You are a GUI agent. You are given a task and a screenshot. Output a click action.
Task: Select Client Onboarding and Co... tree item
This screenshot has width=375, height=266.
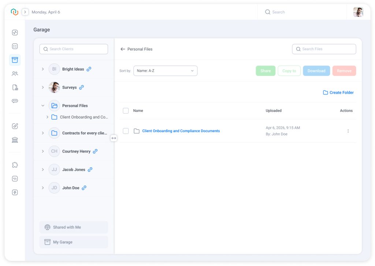click(x=84, y=117)
